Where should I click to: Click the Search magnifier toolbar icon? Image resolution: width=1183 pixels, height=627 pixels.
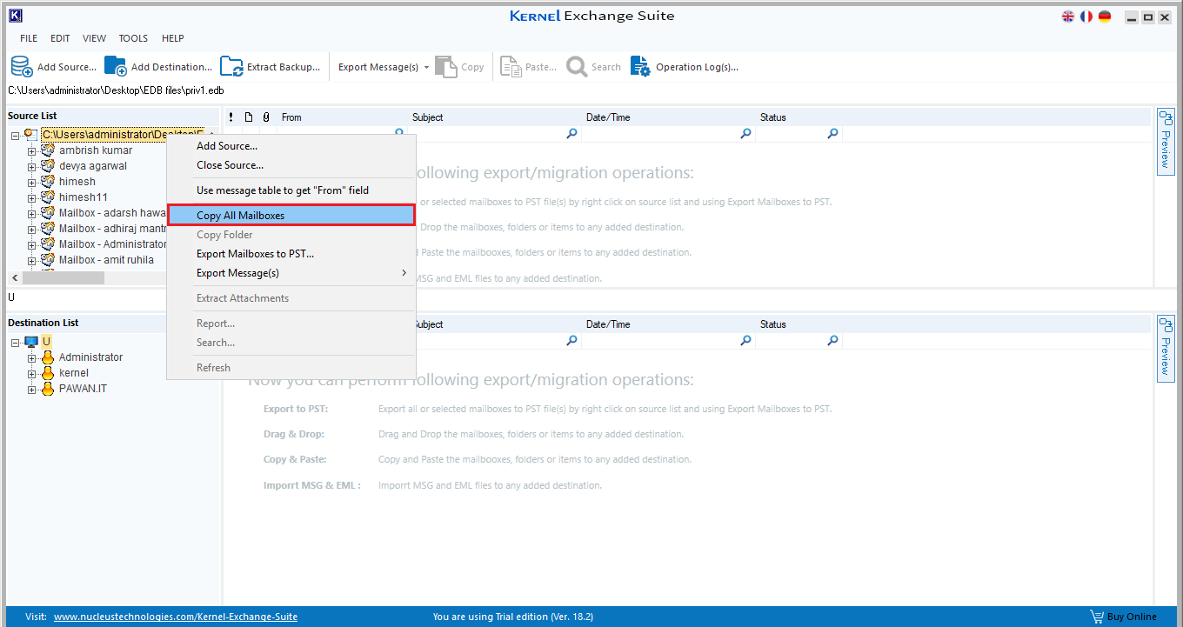point(577,67)
